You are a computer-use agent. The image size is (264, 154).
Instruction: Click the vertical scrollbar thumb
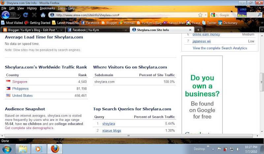262,82
